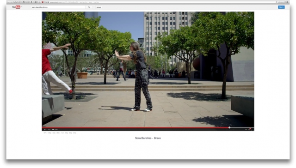
Task: Click the video frame to toggle playback
Action: (148, 69)
